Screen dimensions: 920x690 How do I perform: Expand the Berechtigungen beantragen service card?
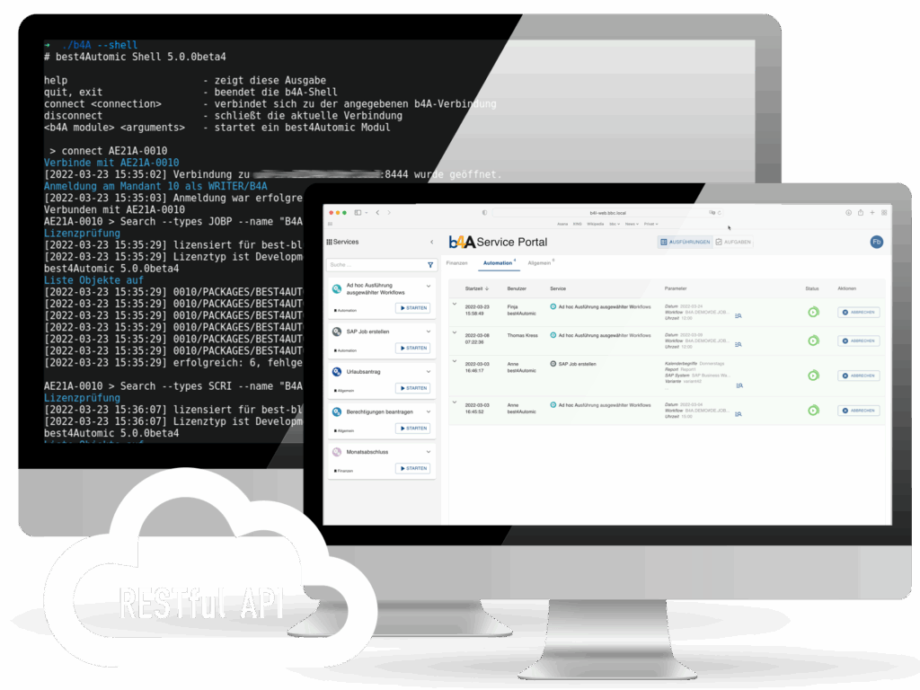(x=429, y=411)
